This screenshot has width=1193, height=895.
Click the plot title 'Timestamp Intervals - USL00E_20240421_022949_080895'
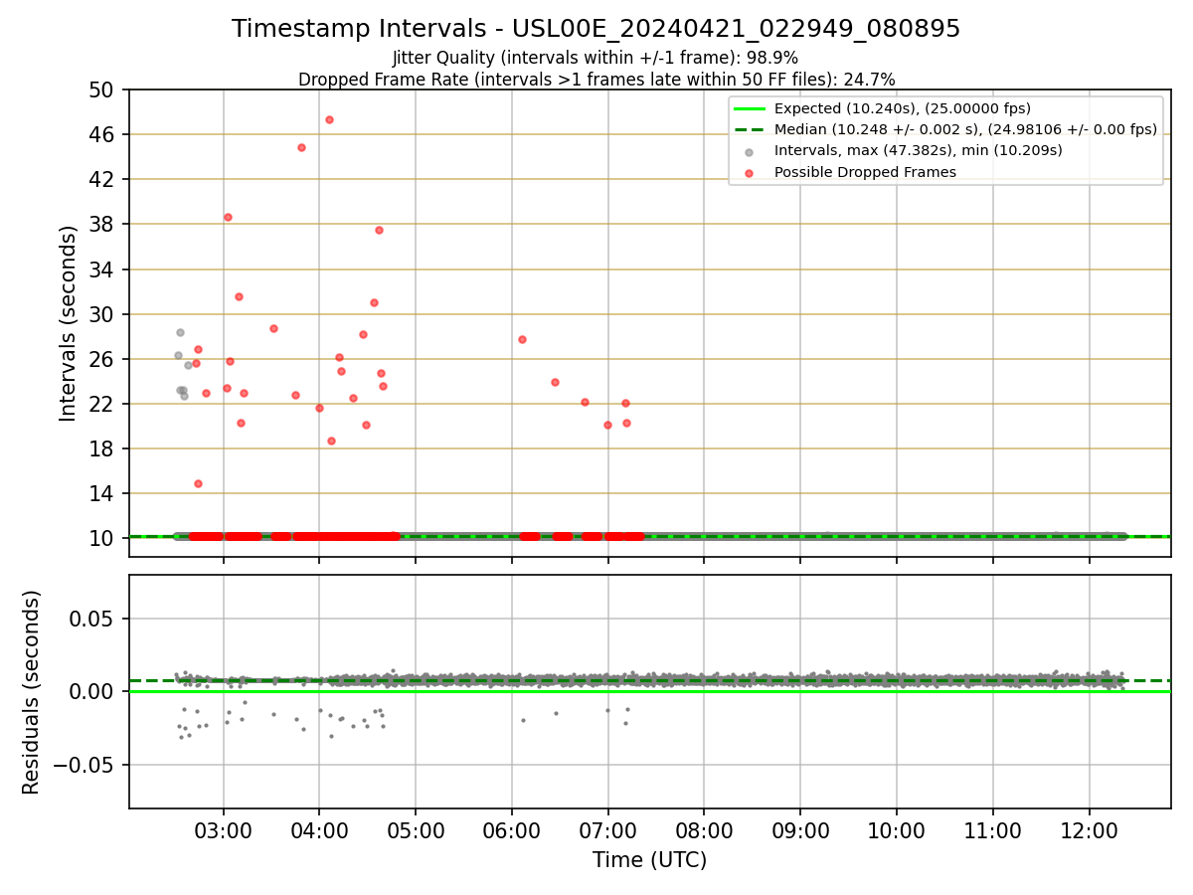tap(596, 29)
